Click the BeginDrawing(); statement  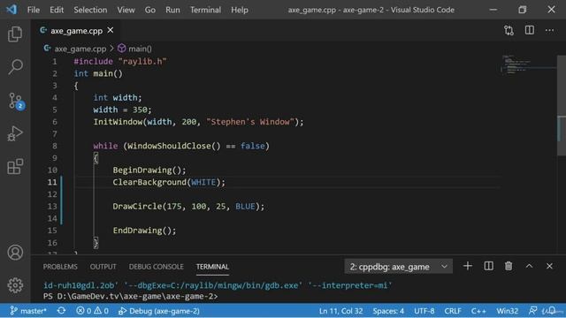(x=149, y=170)
